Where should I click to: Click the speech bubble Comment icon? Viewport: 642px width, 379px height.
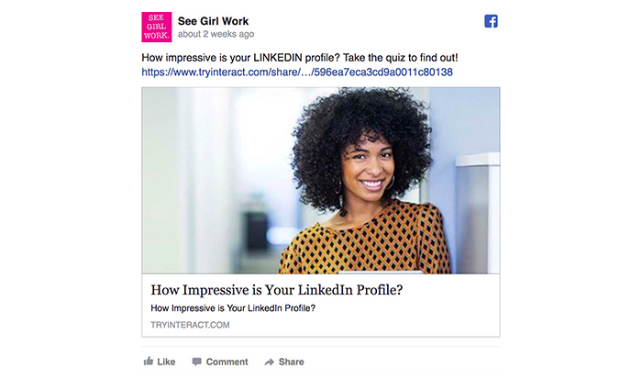pyautogui.click(x=197, y=362)
